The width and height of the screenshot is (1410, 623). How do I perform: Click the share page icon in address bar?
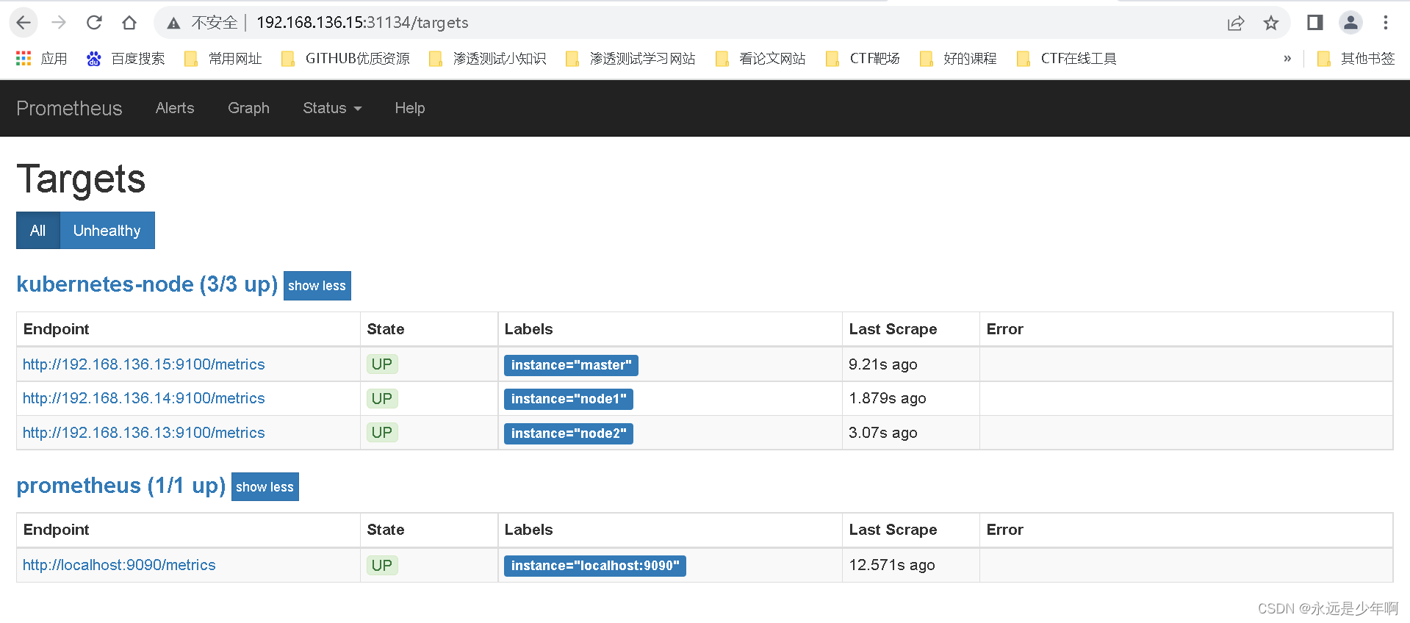[1236, 23]
